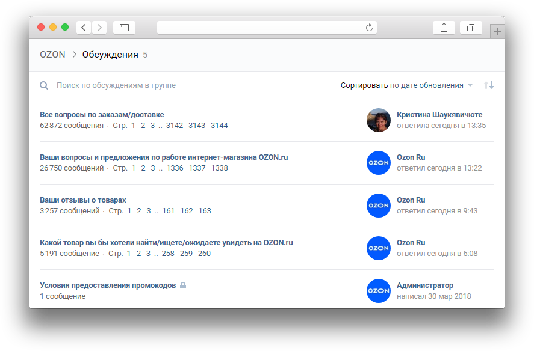Toggle the Safari sidebar button
Screen dimensions: 534x351
[x=124, y=28]
